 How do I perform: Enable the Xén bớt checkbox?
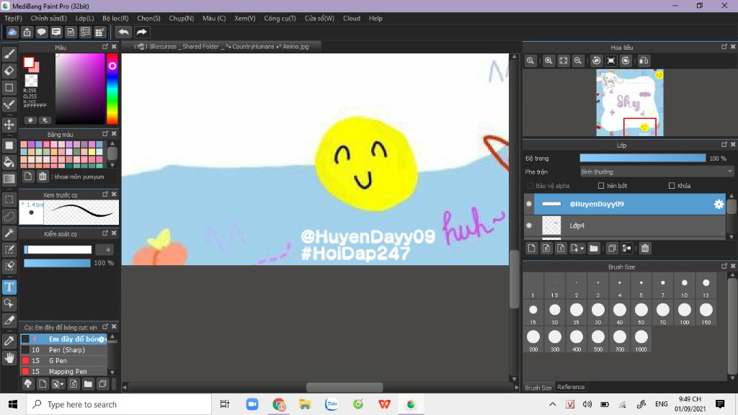601,186
